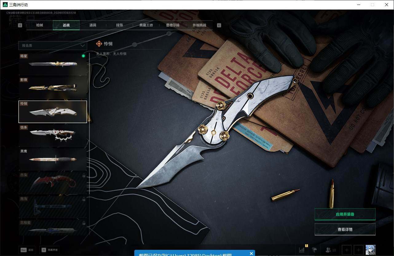The height and width of the screenshot is (256, 394).
Task: Click the 查看详情 view details button
Action: (x=345, y=230)
